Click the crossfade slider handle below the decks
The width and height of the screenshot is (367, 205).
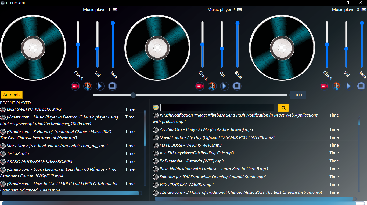click(x=133, y=95)
